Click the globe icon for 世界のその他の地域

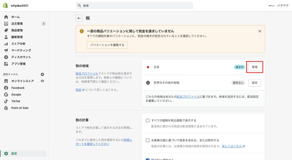148,83
